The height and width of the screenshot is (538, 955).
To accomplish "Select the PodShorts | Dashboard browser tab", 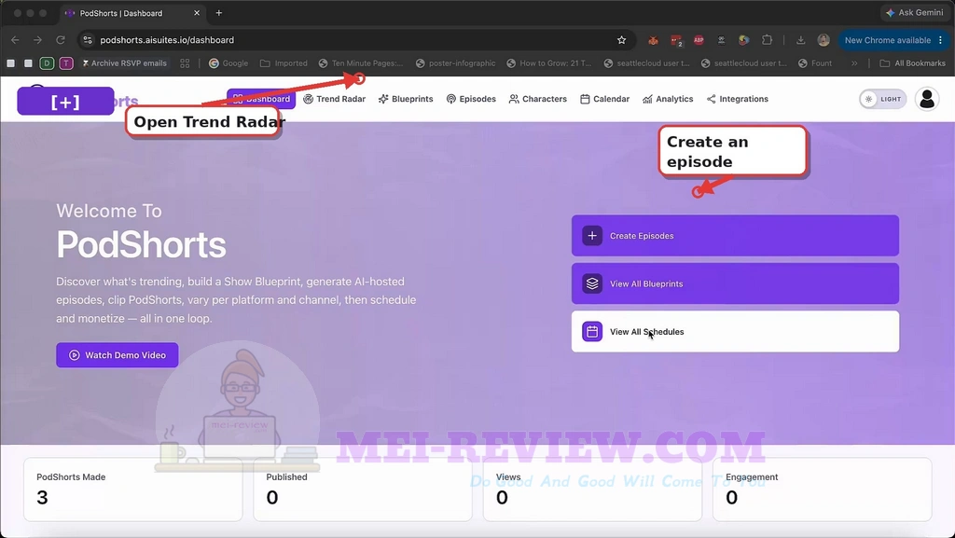I will point(132,13).
